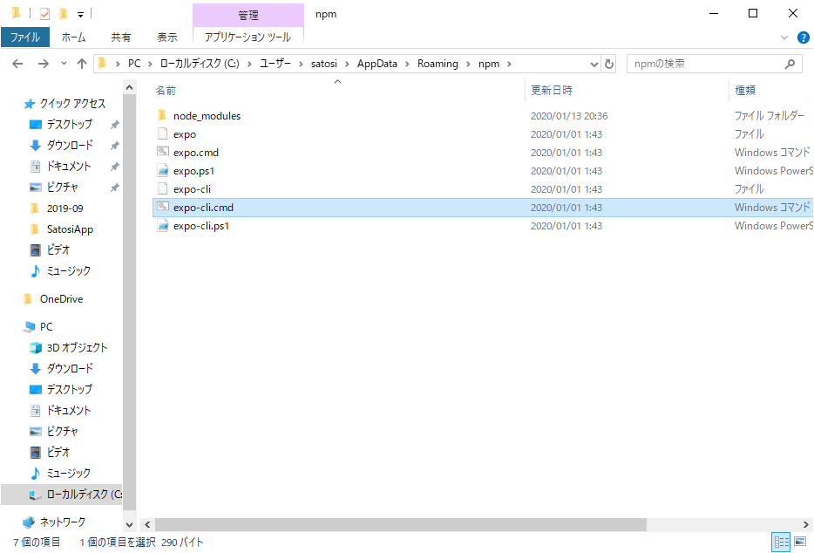Image resolution: width=814 pixels, height=553 pixels.
Task: Click the horizontal scrollbar left arrow
Action: pos(147,525)
